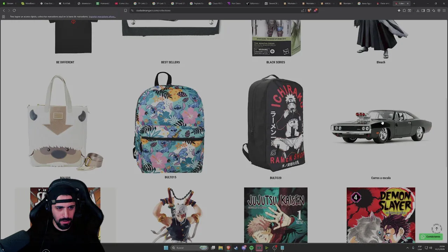The width and height of the screenshot is (448, 252).
Task: Open Brave Wallet icon
Action: (428, 10)
